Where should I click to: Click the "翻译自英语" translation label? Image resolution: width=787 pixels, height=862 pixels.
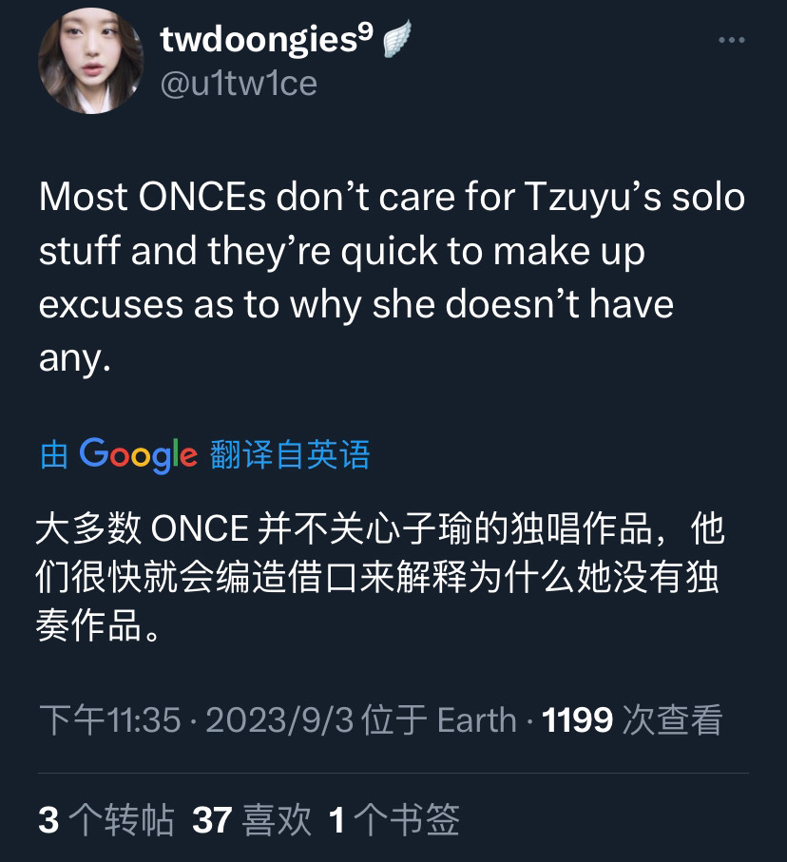tap(290, 455)
